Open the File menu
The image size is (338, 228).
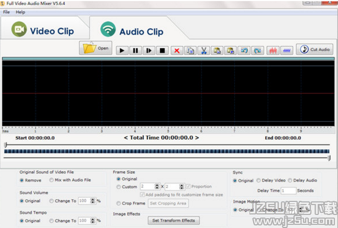6,12
